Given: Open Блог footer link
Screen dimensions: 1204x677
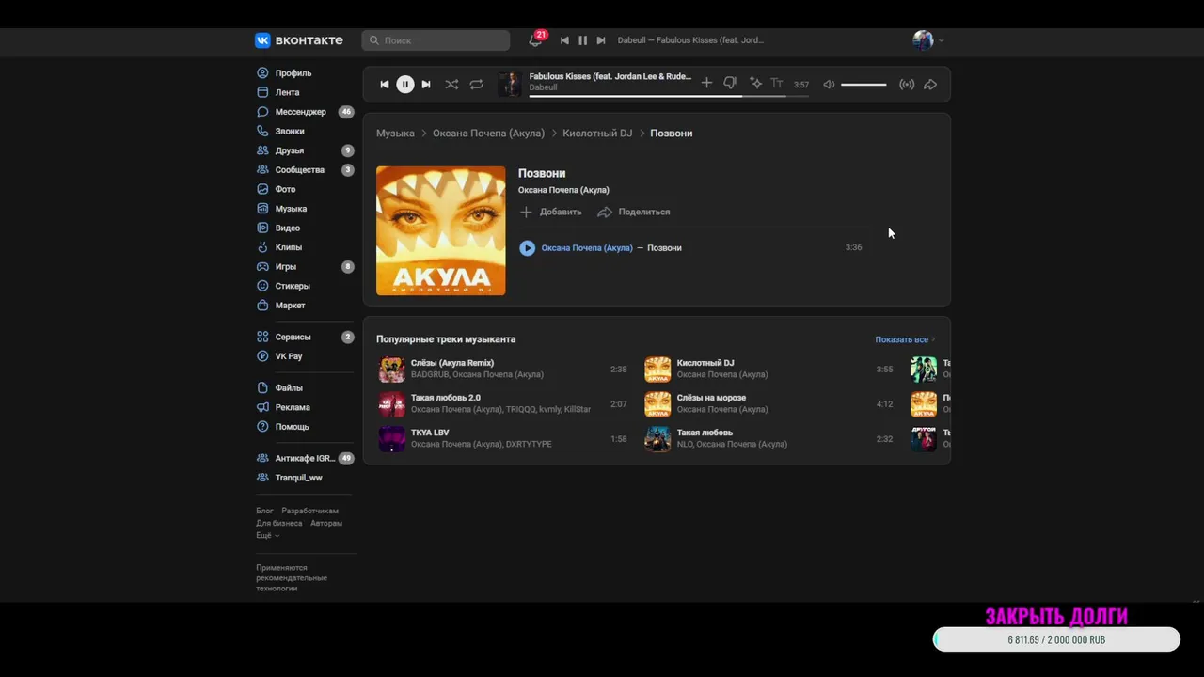Looking at the screenshot, I should [264, 511].
